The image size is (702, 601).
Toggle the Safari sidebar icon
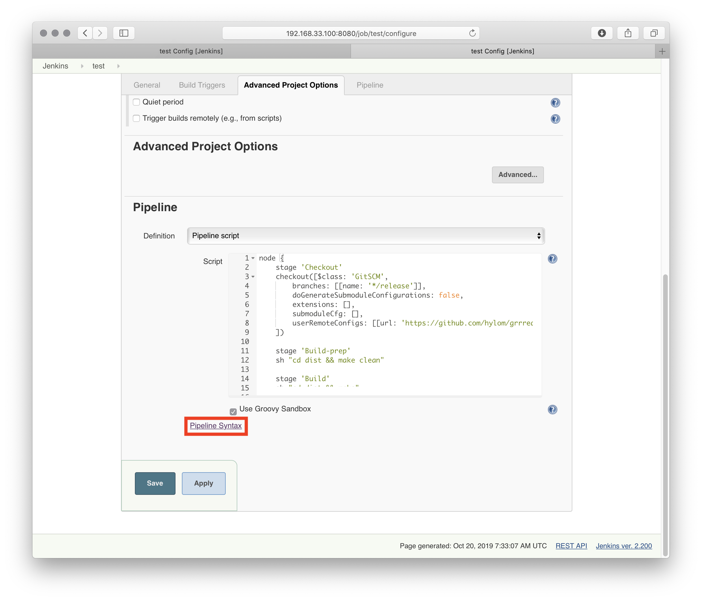(124, 33)
